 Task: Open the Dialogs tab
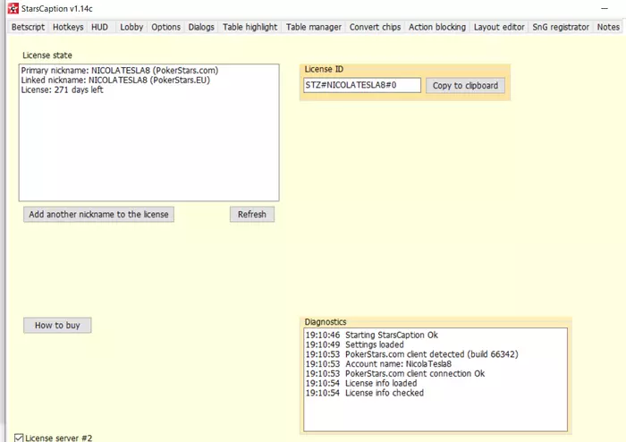pos(201,27)
